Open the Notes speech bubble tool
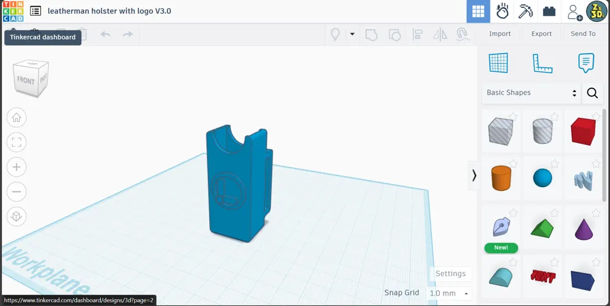 click(586, 63)
